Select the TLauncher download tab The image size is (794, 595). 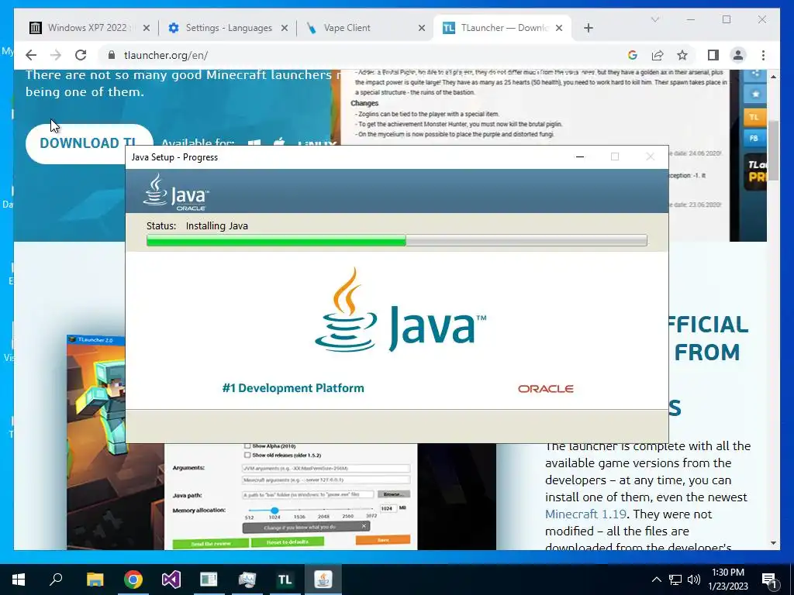tap(502, 28)
